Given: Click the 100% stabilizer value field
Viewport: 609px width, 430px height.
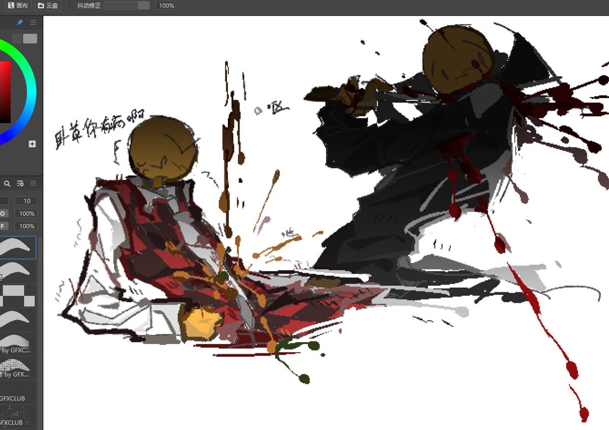Looking at the screenshot, I should [166, 6].
